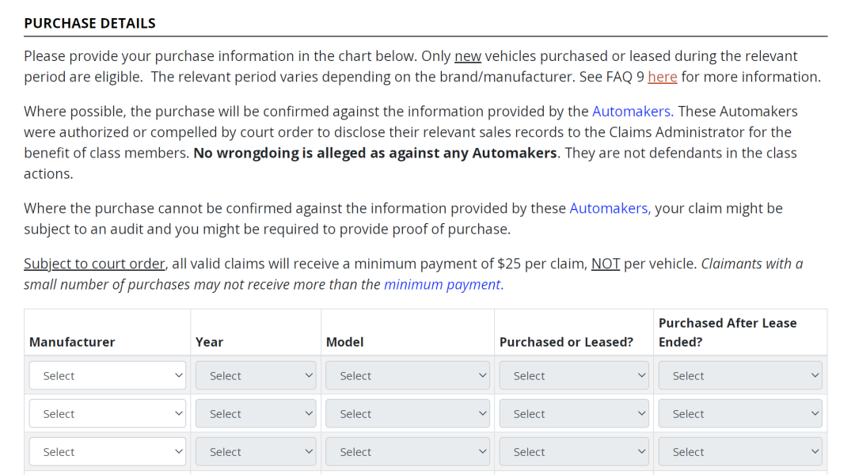Choose third row Purchased or Leased dropdown
The height and width of the screenshot is (475, 855).
574,451
